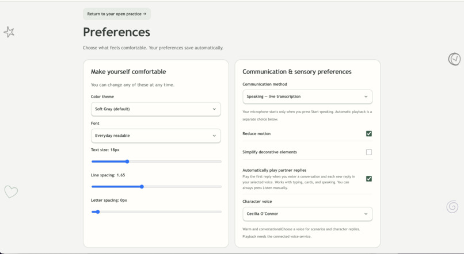The height and width of the screenshot is (254, 464).
Task: Click the Color theme label
Action: pyautogui.click(x=102, y=97)
